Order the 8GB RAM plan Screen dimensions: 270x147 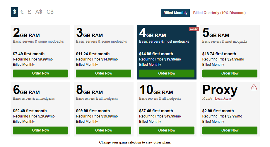tap(104, 130)
